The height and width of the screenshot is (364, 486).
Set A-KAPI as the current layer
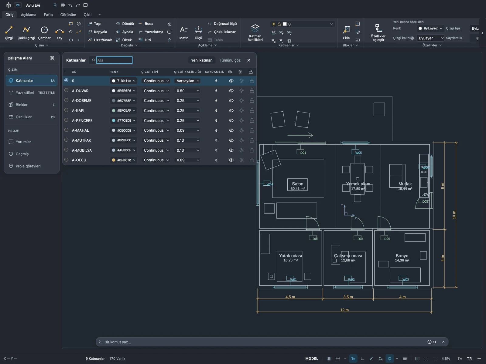[x=66, y=110]
